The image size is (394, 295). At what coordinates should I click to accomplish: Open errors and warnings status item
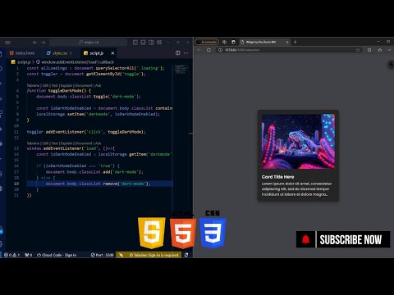pos(11,255)
